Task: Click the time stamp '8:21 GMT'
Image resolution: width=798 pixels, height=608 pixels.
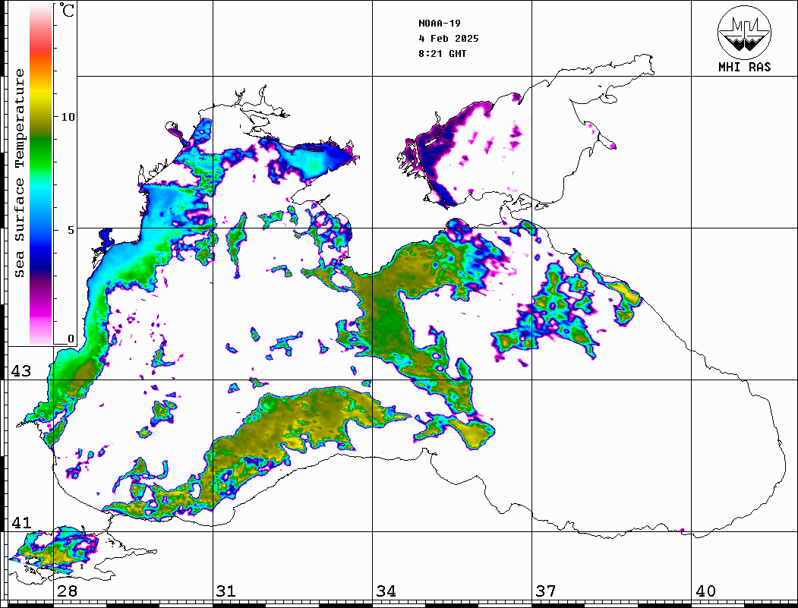Action: click(x=442, y=53)
